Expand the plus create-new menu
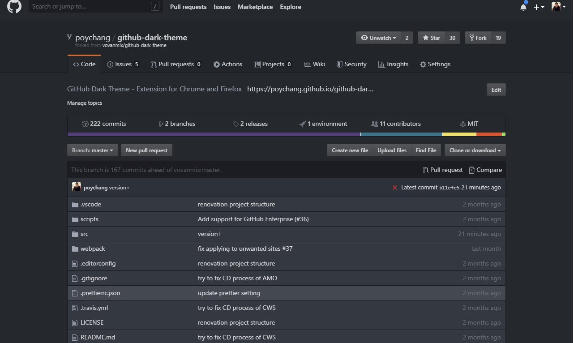The width and height of the screenshot is (574, 343). (539, 7)
